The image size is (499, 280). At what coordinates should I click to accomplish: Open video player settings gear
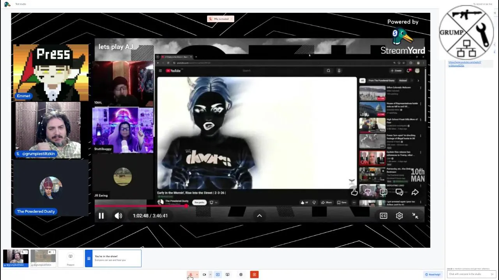pos(399,216)
